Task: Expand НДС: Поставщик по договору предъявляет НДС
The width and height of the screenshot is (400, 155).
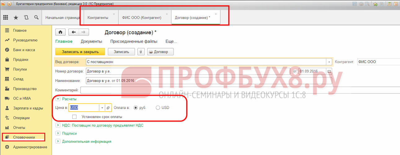Action: click(x=58, y=125)
